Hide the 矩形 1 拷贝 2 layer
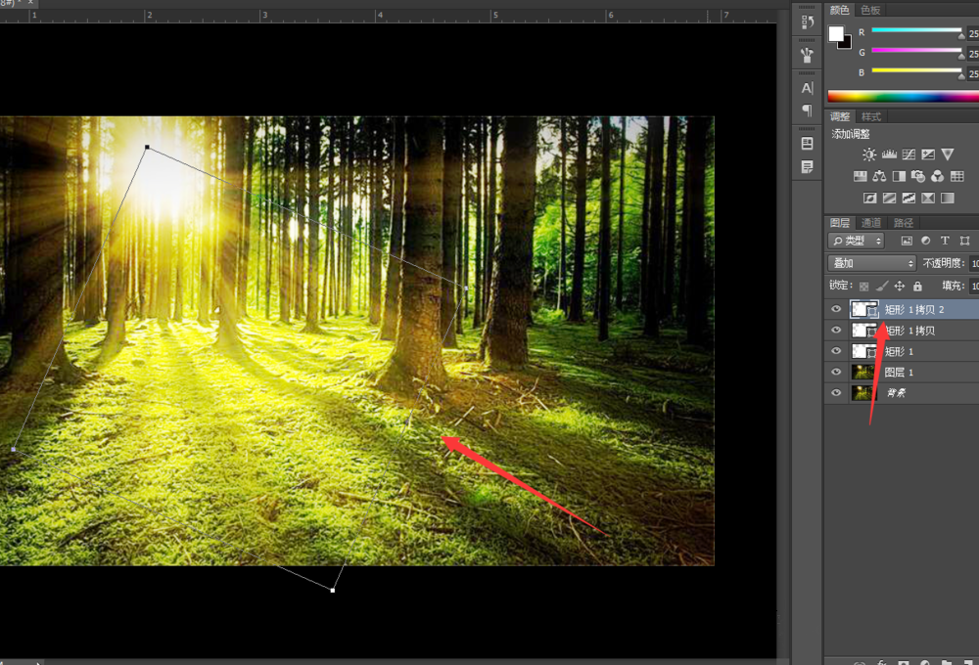The height and width of the screenshot is (665, 979). pos(836,309)
